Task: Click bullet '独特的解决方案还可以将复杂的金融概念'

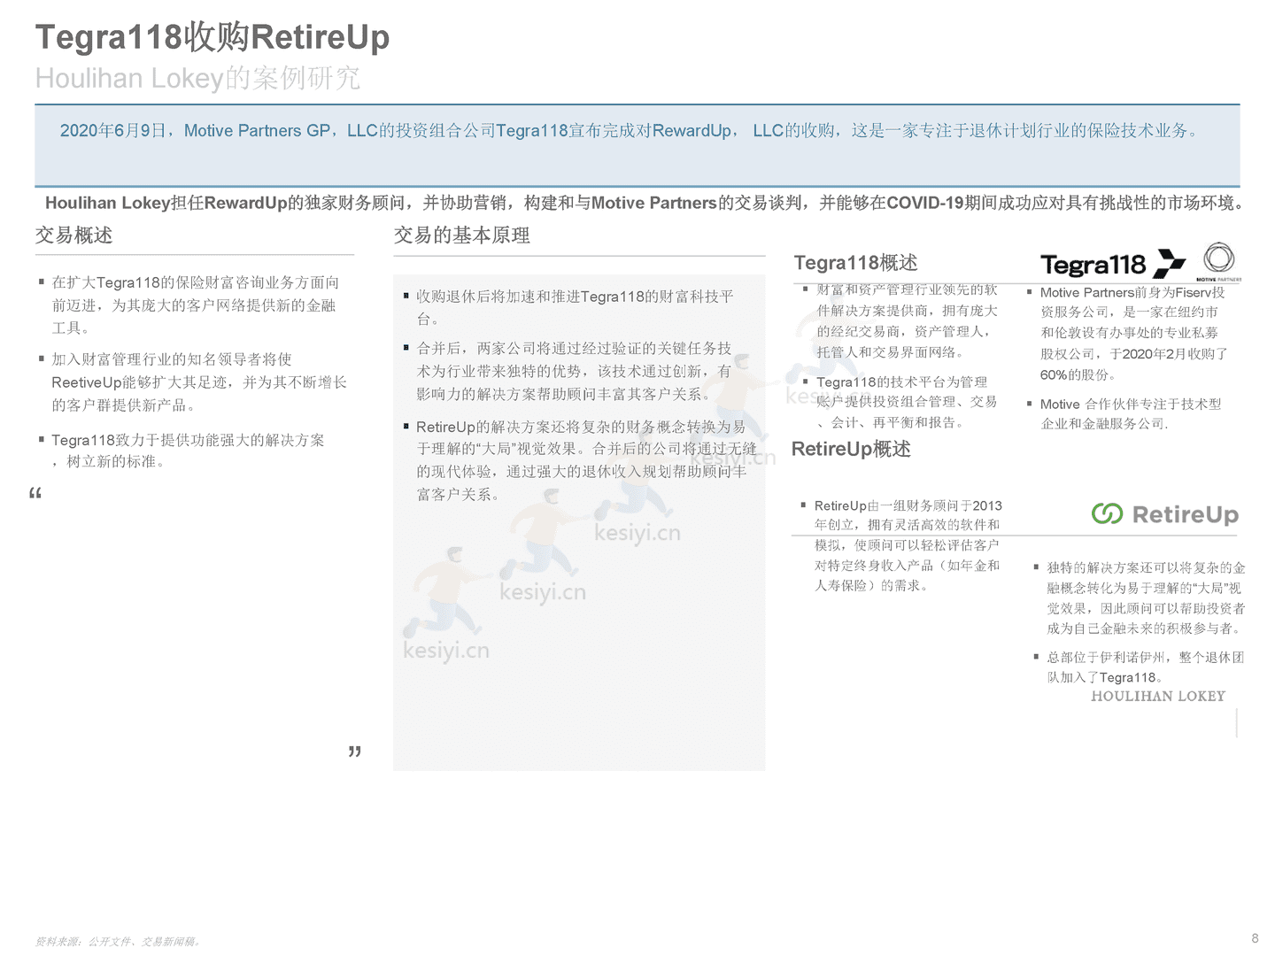Action: pos(1140,597)
